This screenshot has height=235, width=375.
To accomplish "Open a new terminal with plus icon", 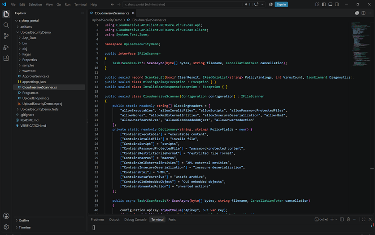I will click(x=332, y=219).
